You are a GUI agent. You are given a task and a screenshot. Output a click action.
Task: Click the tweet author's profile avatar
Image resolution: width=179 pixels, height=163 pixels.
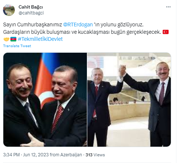pos(9,10)
